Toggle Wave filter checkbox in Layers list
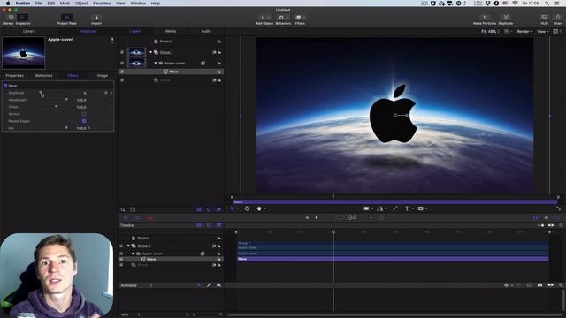Viewport: 566px width, 318px height. (x=122, y=72)
